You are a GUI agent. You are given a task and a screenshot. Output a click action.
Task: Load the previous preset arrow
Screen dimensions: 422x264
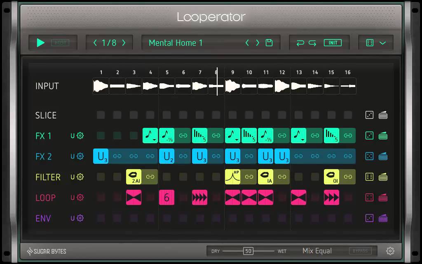coord(247,42)
